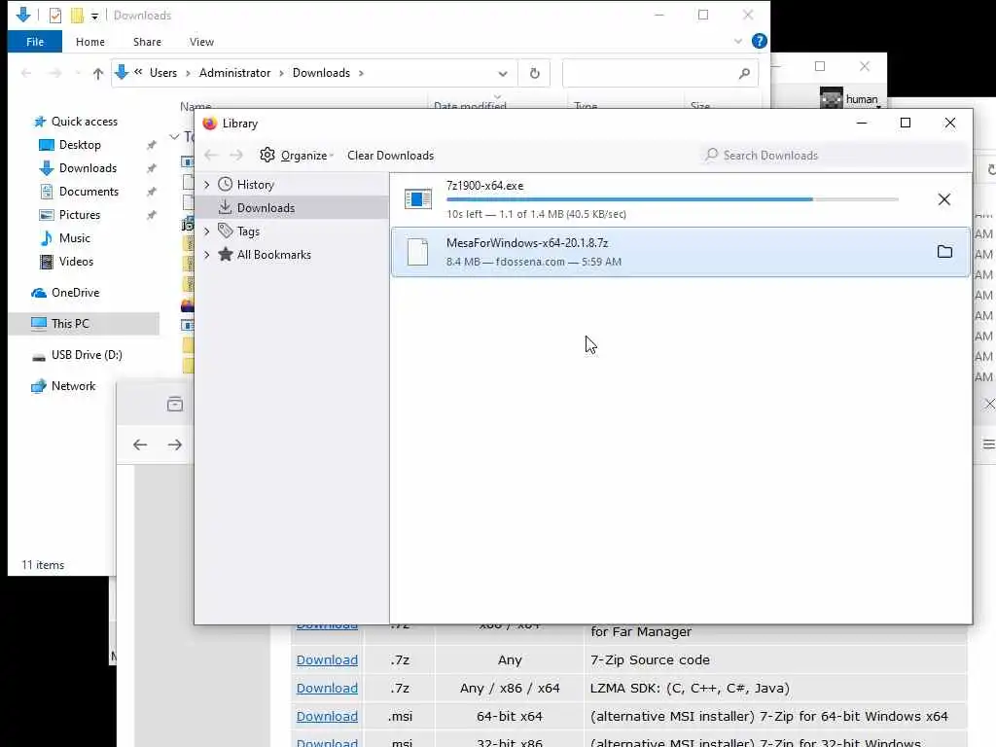Open the View ribbon tab in Explorer

point(201,42)
